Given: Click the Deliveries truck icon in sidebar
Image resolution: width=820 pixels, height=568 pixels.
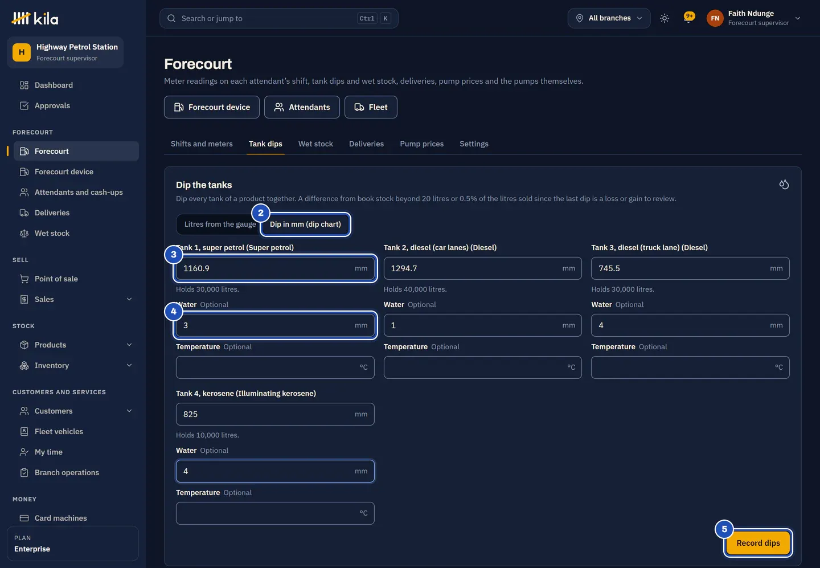Looking at the screenshot, I should click(24, 213).
